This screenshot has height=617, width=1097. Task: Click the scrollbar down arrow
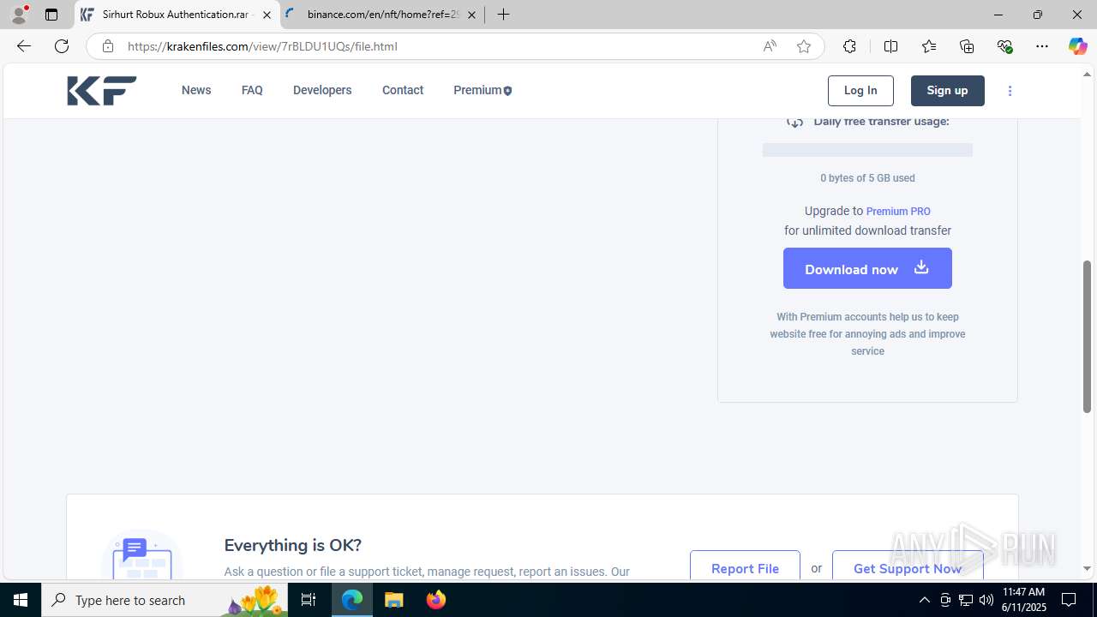pyautogui.click(x=1088, y=568)
